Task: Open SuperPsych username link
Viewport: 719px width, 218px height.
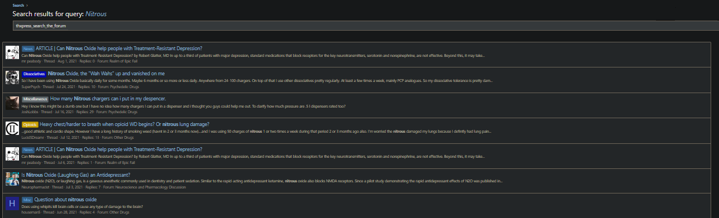Action: (31, 86)
